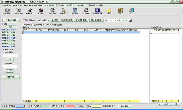
Task: Click 开单 button below 电话号码 field
Action: (x=9, y=59)
